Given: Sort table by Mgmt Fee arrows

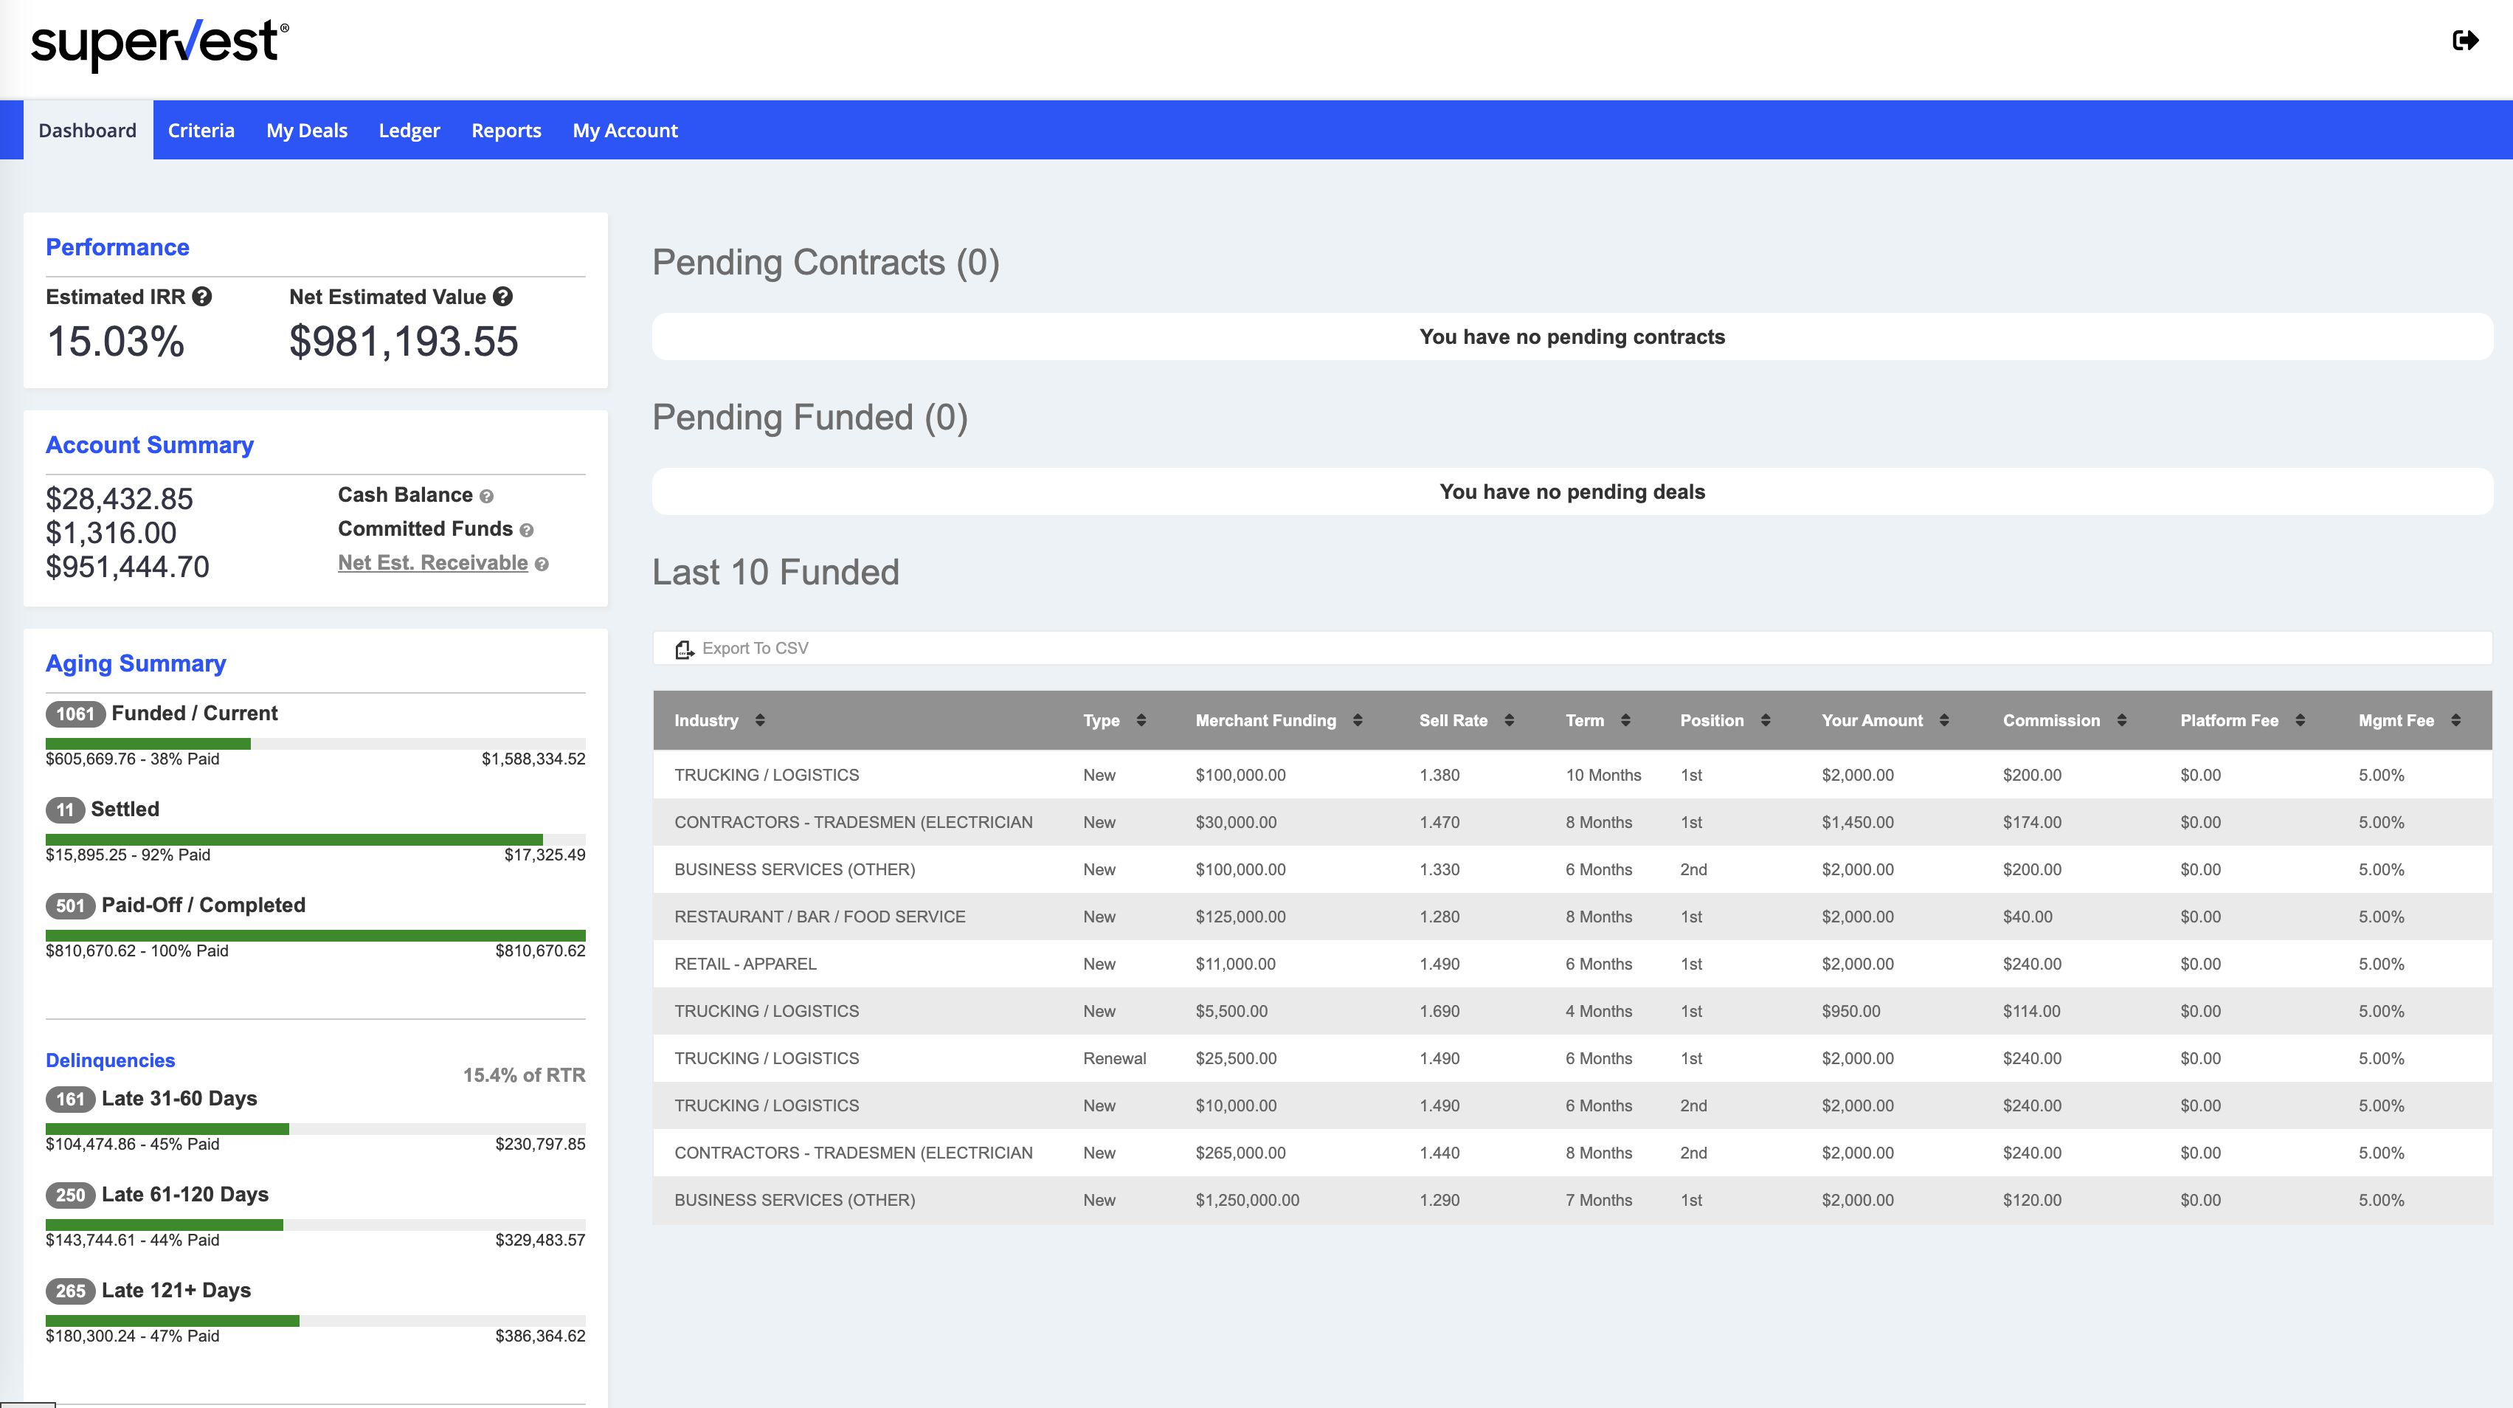Looking at the screenshot, I should click(2455, 720).
